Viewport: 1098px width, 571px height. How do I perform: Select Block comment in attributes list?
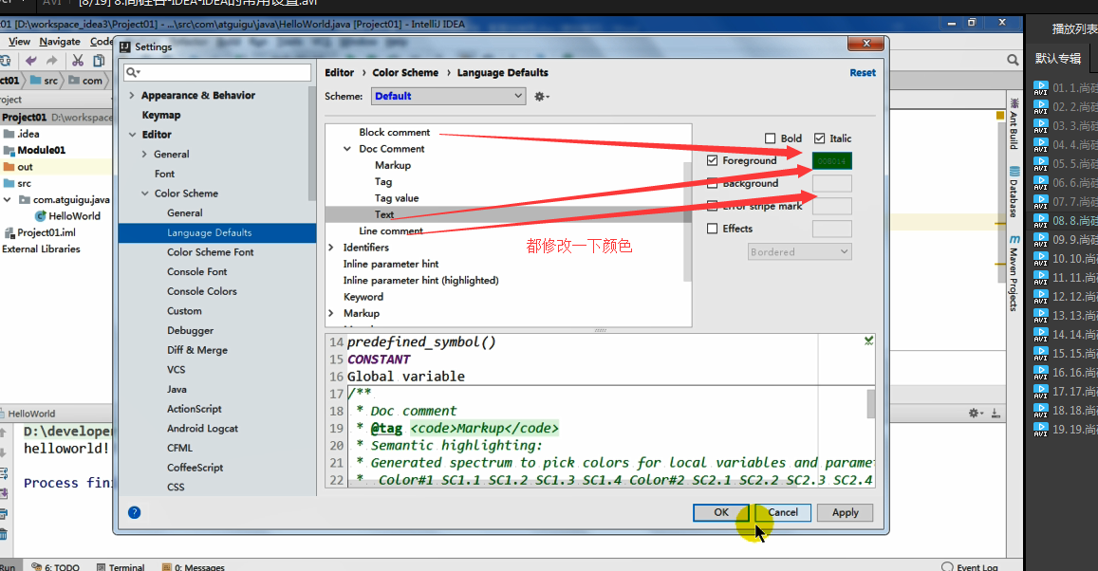[394, 132]
